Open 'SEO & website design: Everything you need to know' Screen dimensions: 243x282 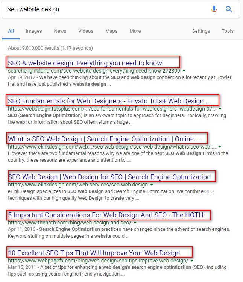(85, 63)
